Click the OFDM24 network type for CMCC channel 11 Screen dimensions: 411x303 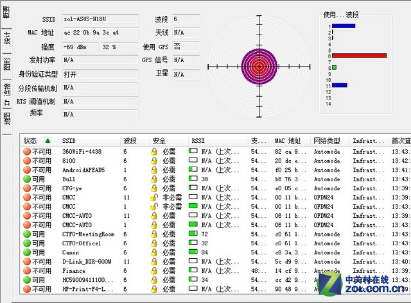coord(324,197)
